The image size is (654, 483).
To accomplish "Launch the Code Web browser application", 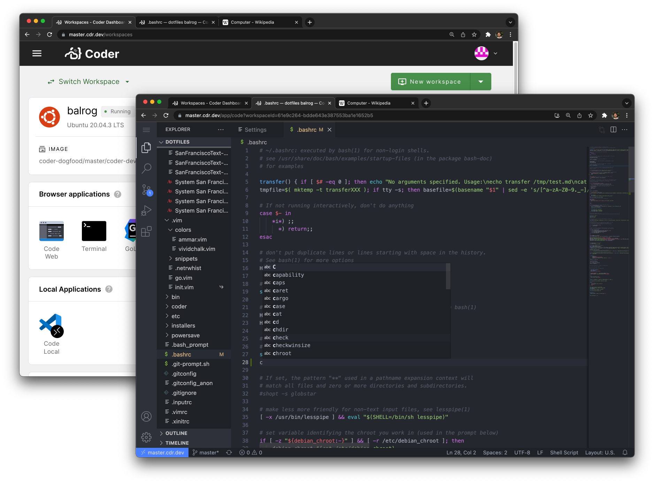I will [x=52, y=231].
